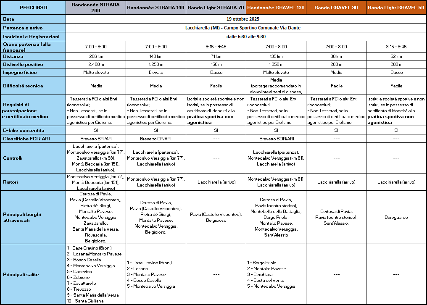Image resolution: width=427 pixels, height=305 pixels.
Task: Select the Bereguardo village cell
Action: tap(396, 217)
